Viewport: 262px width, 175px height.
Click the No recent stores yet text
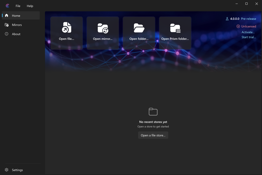tap(153, 122)
